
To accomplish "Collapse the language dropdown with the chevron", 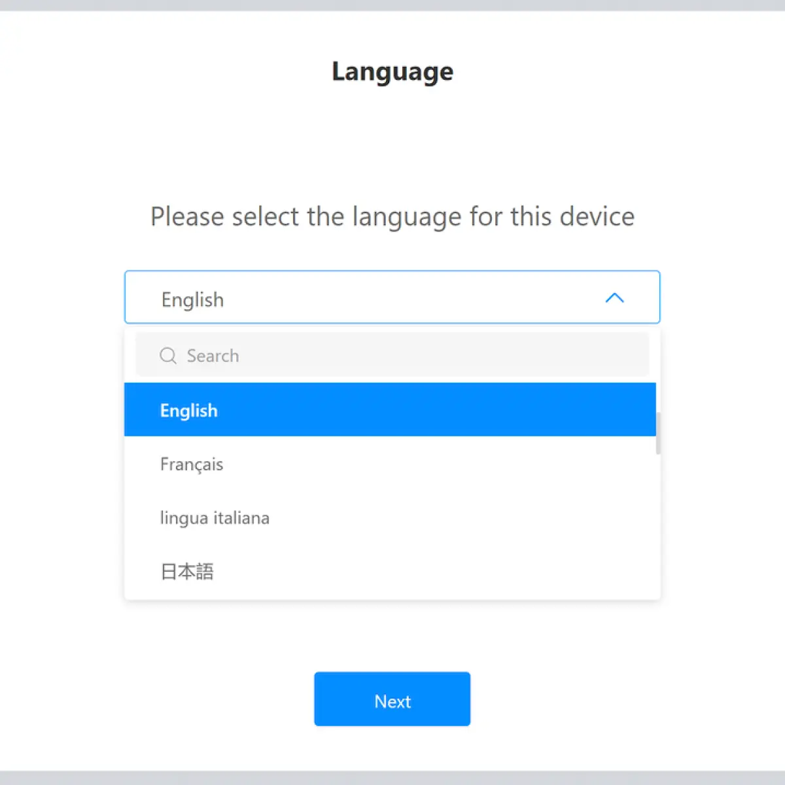I will click(x=614, y=298).
